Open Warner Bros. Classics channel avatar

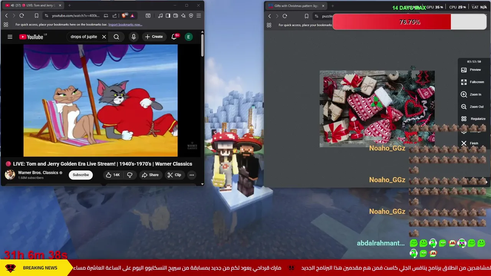pyautogui.click(x=10, y=175)
